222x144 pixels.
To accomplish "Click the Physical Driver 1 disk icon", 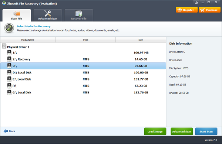I will click(4, 46).
